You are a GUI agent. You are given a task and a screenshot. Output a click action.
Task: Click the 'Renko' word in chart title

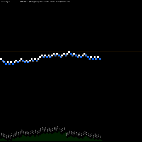pyautogui.click(x=47, y=2)
